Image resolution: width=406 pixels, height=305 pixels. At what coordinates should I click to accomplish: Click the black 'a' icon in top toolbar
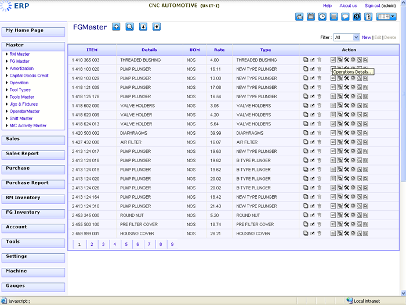(x=357, y=17)
